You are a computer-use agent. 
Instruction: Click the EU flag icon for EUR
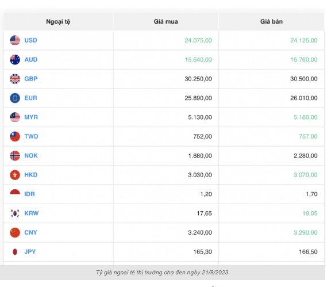[15, 98]
